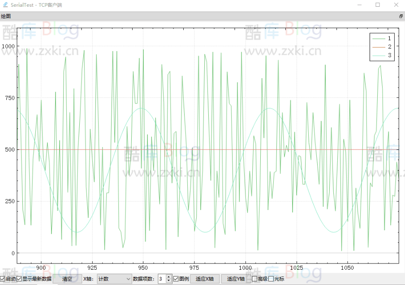Click the green line sample for series 1
This screenshot has height=285, width=405.
(379, 39)
